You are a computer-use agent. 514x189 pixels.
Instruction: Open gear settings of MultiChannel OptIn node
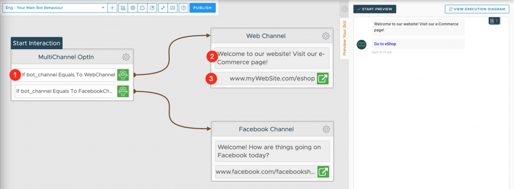pos(126,57)
